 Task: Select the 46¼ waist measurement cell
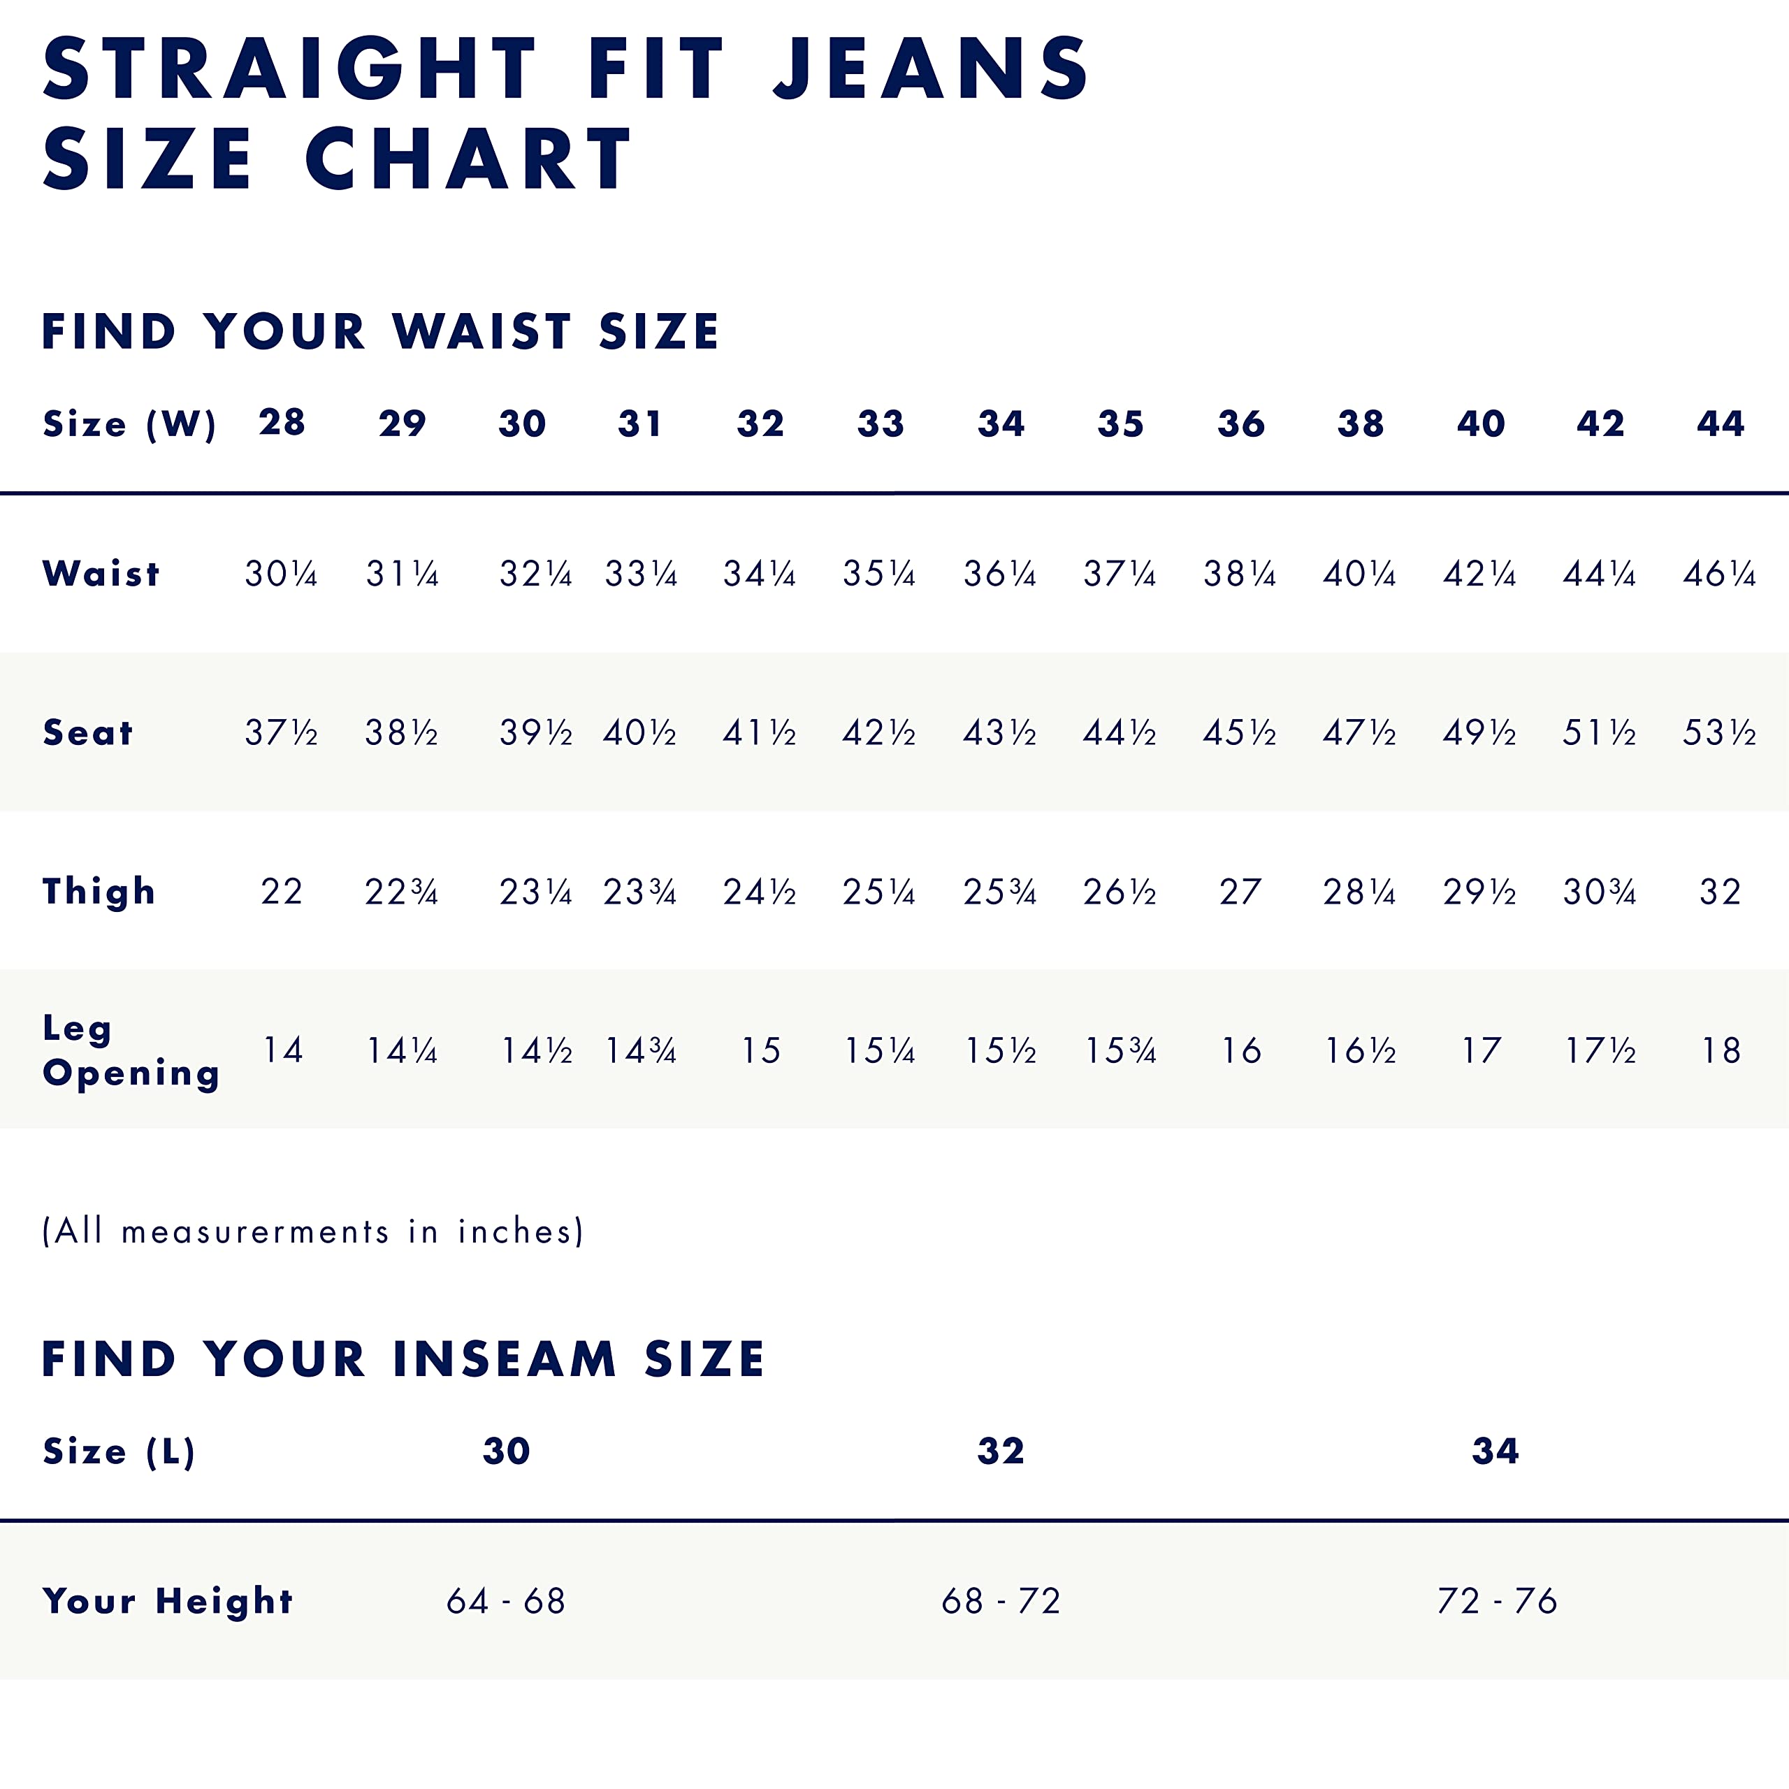1718,574
